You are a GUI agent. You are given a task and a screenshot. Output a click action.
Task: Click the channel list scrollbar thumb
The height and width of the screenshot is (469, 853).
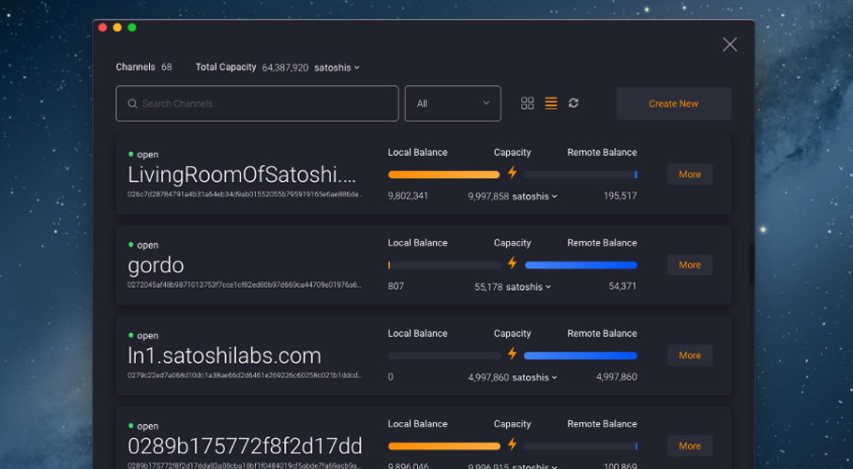751,265
